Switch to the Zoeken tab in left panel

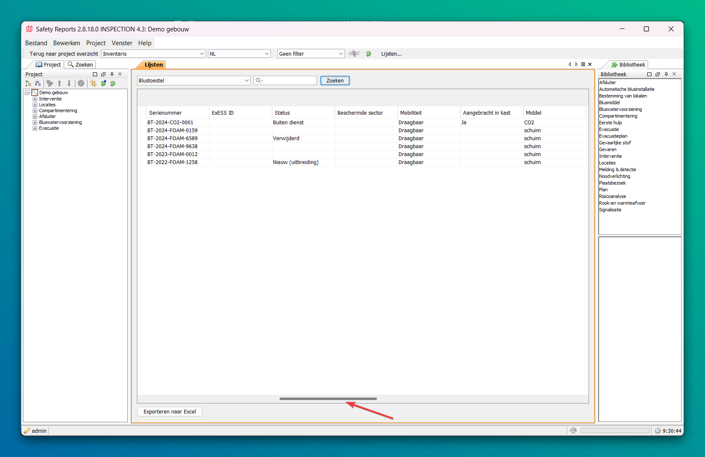click(x=80, y=65)
